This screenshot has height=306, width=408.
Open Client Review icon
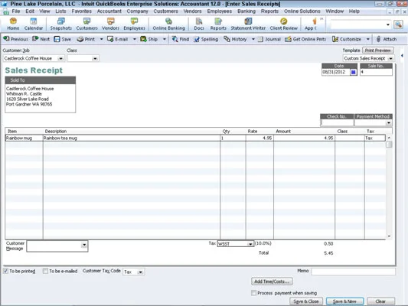coord(283,24)
